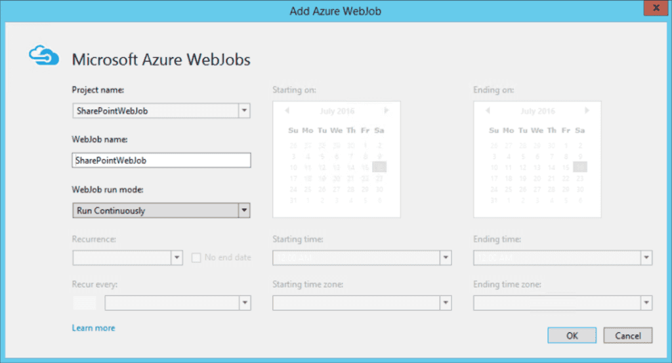Expand the Project name dropdown
The height and width of the screenshot is (363, 672).
pos(244,111)
